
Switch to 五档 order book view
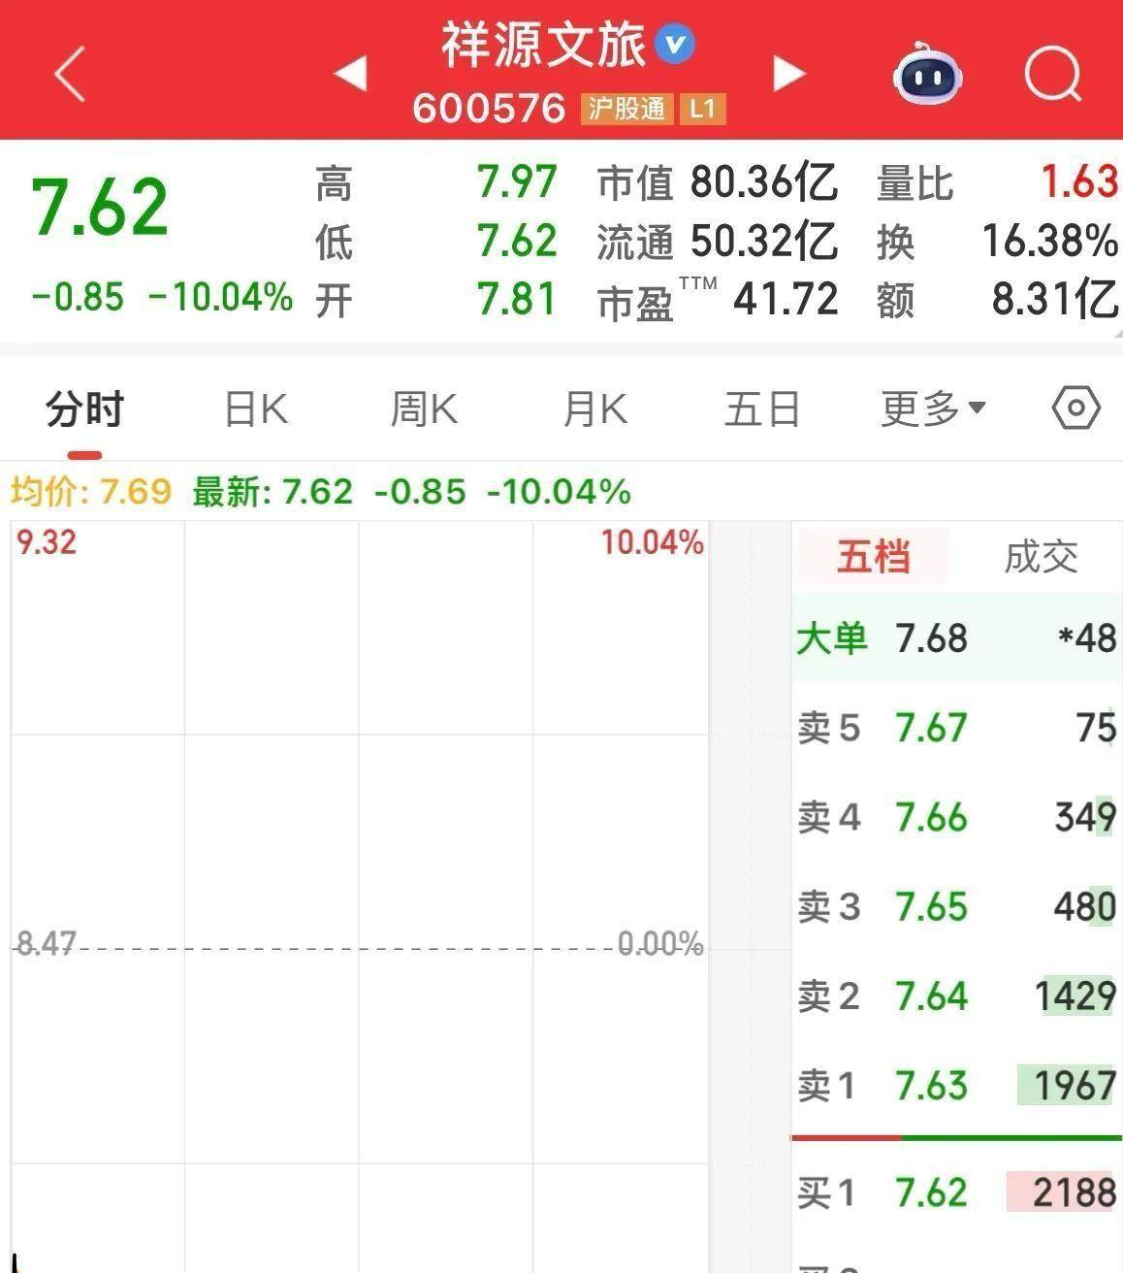tap(871, 557)
